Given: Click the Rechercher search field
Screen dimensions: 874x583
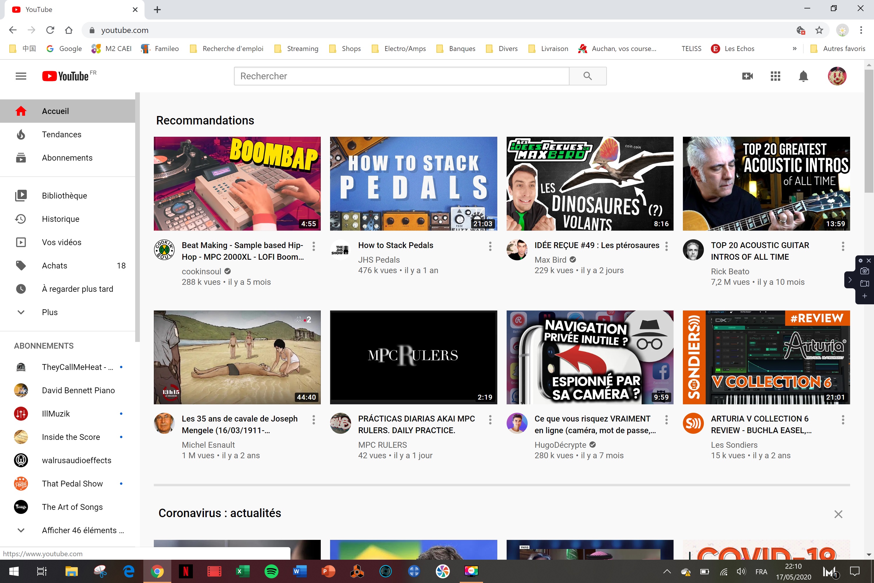Looking at the screenshot, I should point(401,76).
